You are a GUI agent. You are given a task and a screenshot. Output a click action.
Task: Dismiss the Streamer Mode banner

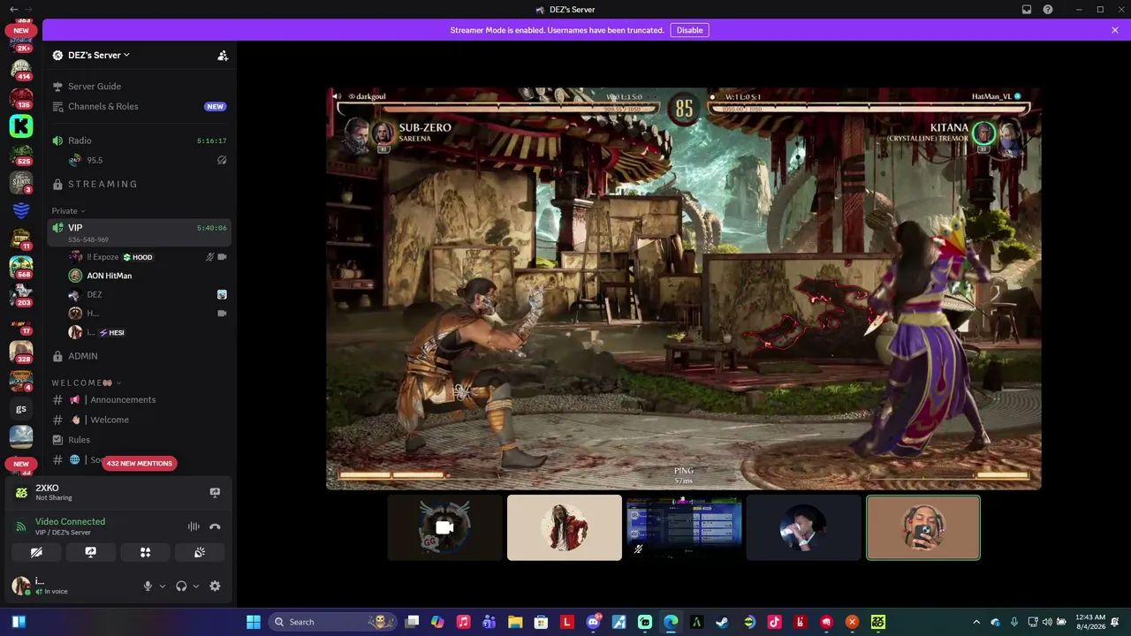(1115, 30)
